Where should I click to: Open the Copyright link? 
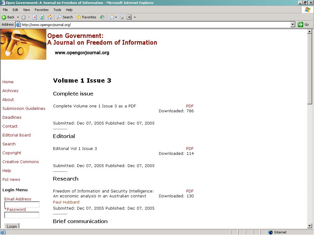coord(12,153)
